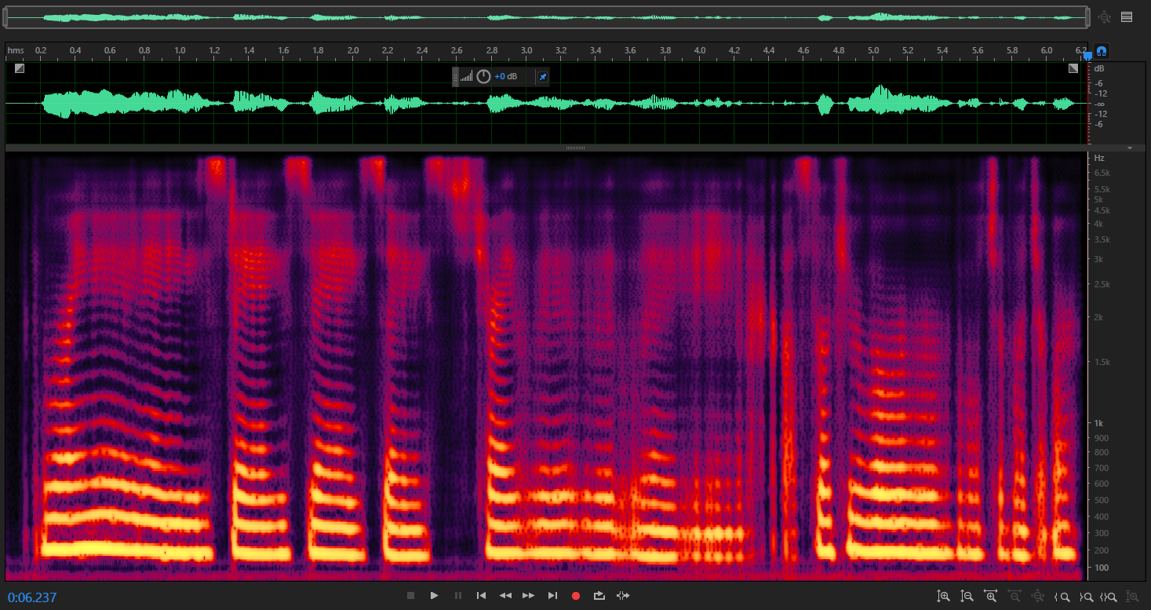The image size is (1151, 610).
Task: Click the +0 dB gain value field
Action: 506,76
